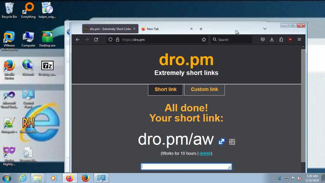Open the muted volume tray icon
This screenshot has width=325, height=183.
(299, 178)
